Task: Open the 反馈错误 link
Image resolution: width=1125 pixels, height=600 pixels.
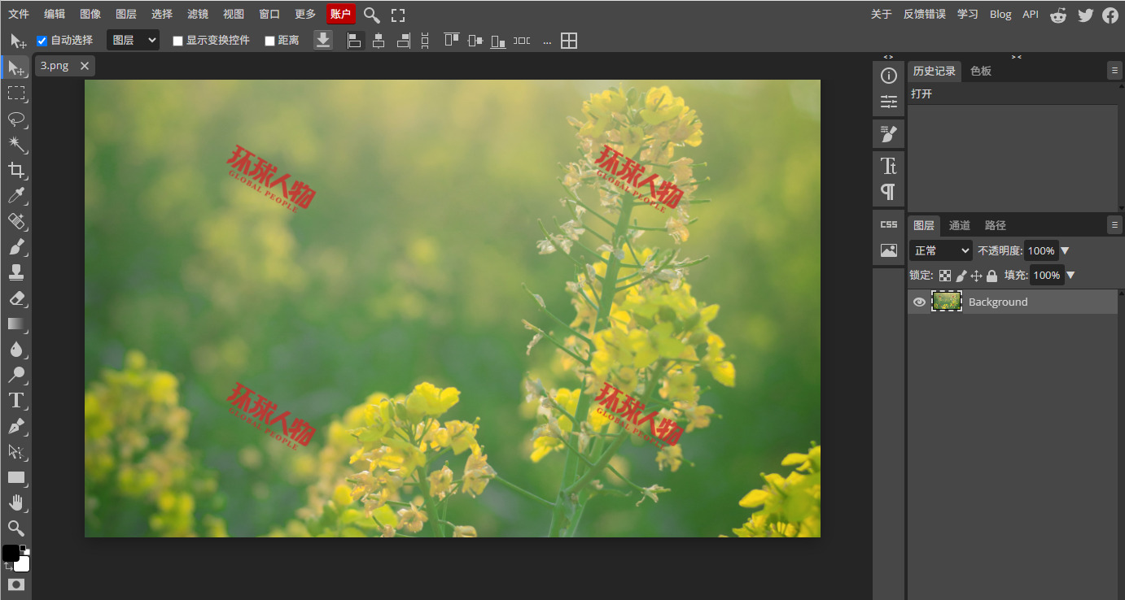Action: (925, 15)
